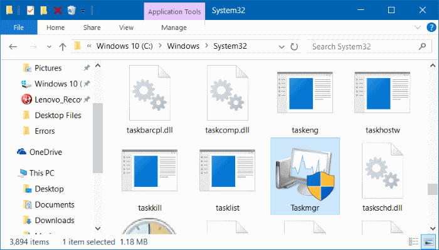Click the 3,894 items status text
Viewport: 439px width, 250px height.
tap(29, 242)
